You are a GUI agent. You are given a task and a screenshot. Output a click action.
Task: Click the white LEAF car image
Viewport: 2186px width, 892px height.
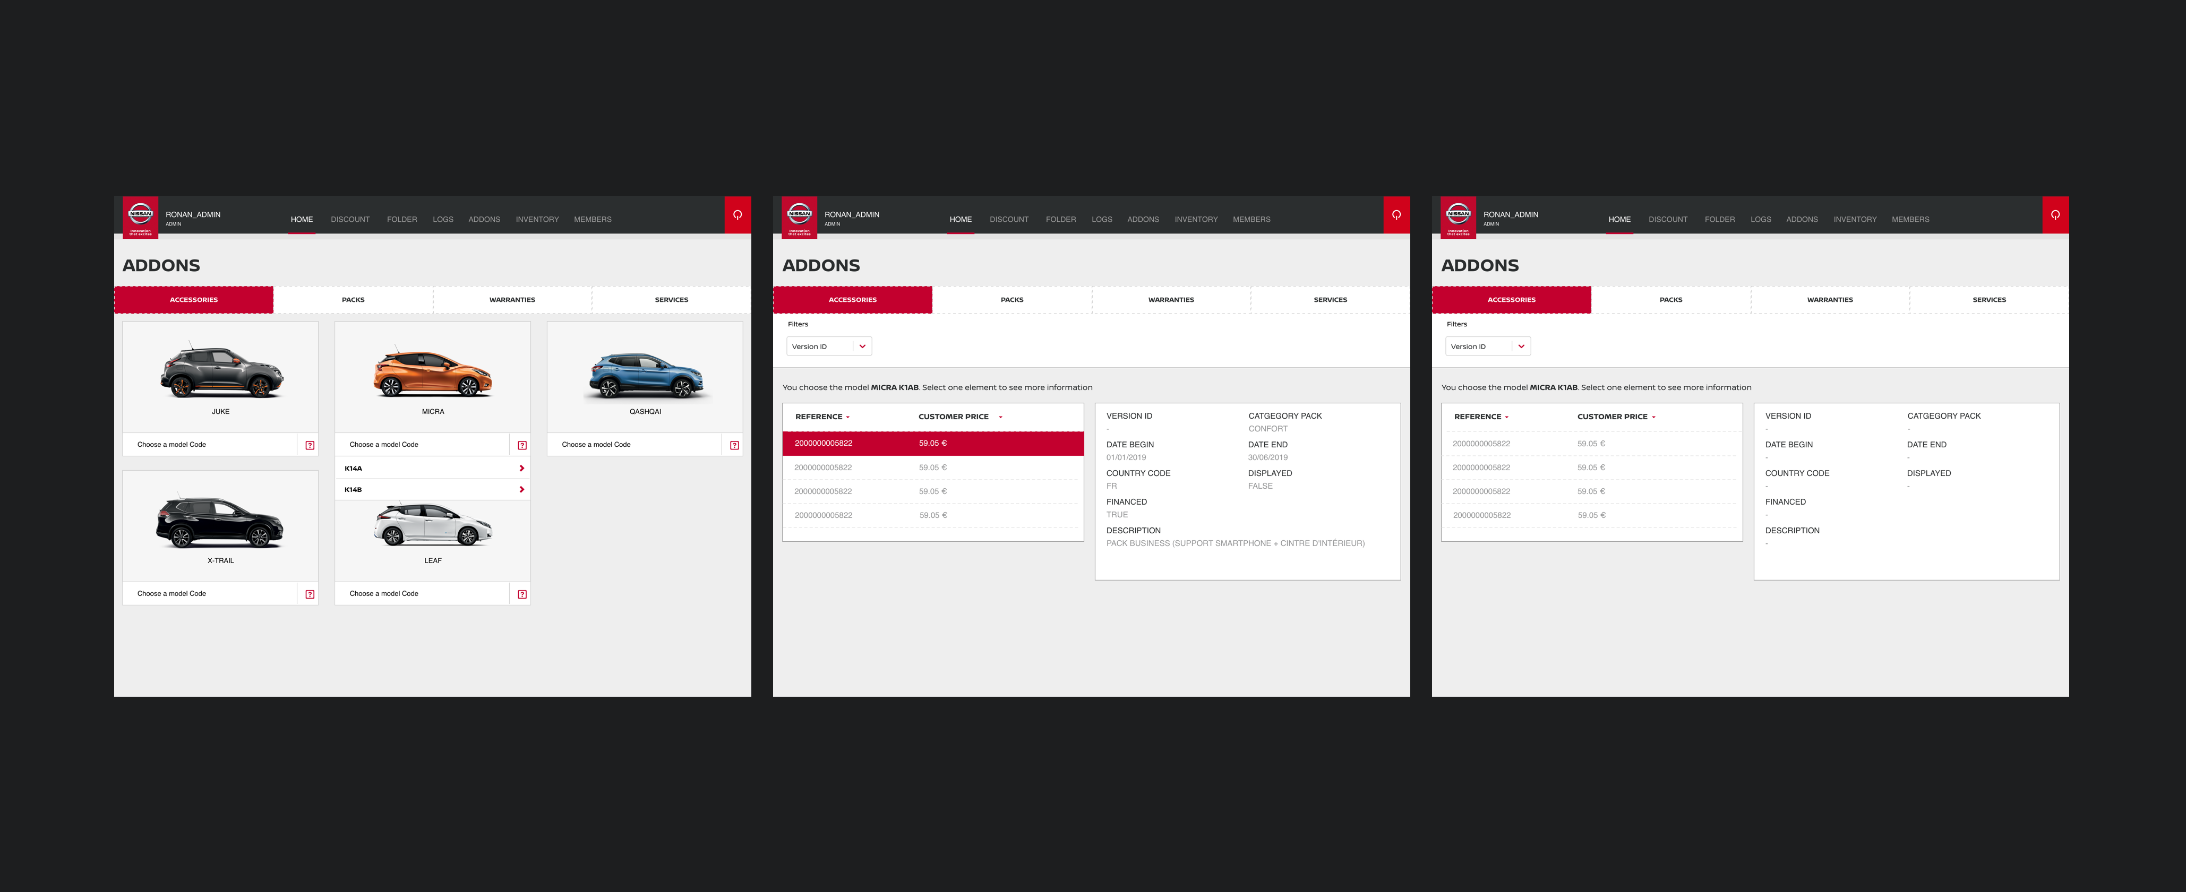[433, 524]
